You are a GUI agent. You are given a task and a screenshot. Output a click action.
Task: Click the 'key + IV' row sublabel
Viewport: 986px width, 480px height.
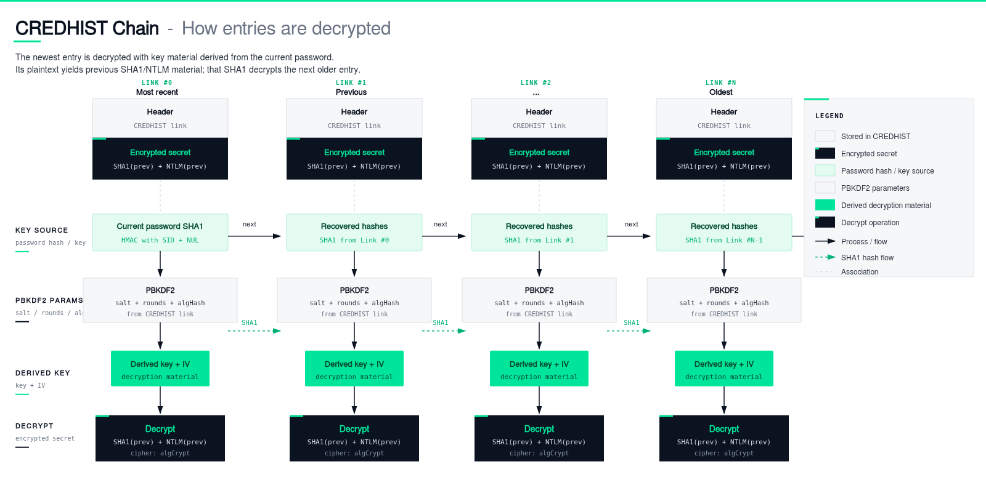pyautogui.click(x=30, y=385)
